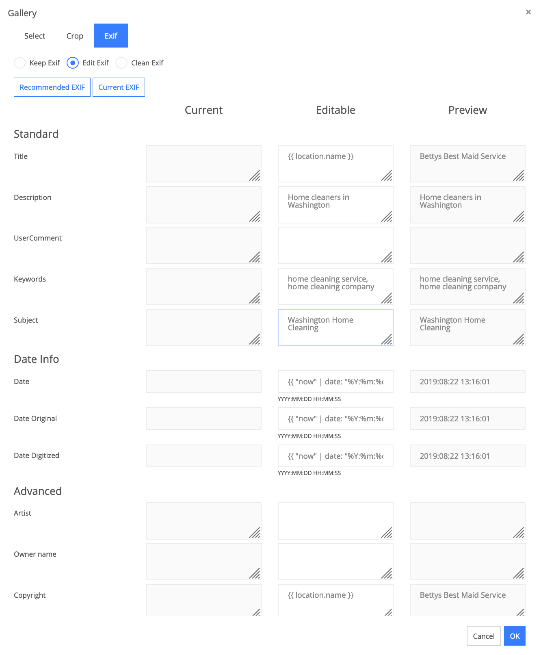Cancel the Exif edits
This screenshot has height=655, width=541.
pyautogui.click(x=483, y=636)
